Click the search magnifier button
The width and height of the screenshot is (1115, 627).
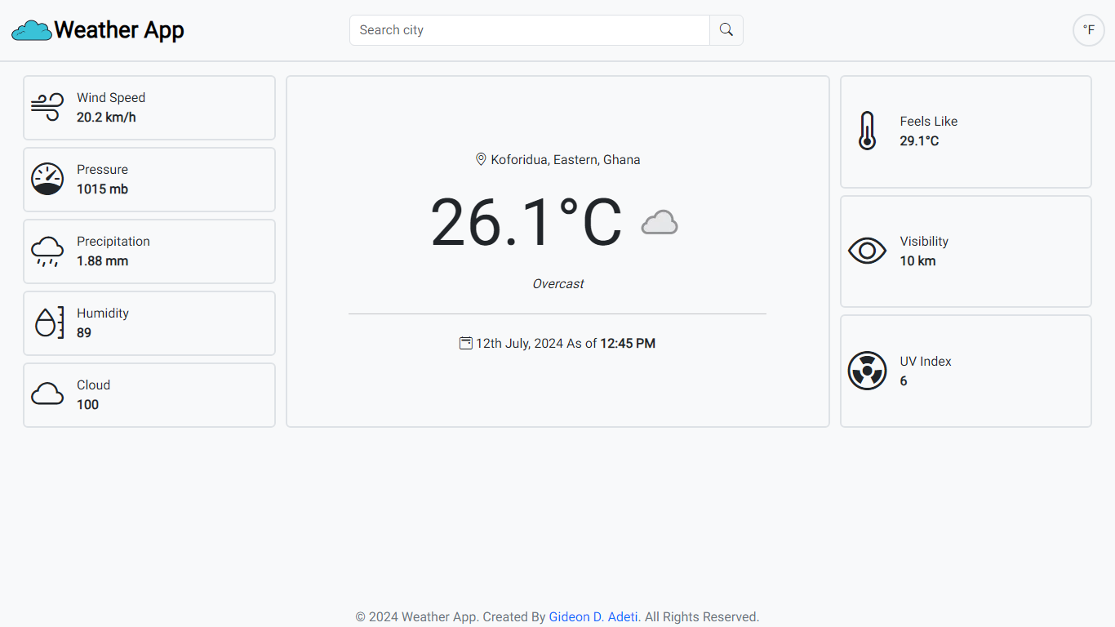click(x=726, y=29)
